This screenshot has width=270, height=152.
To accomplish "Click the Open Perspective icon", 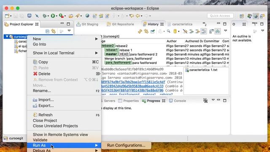I will click(242, 16).
